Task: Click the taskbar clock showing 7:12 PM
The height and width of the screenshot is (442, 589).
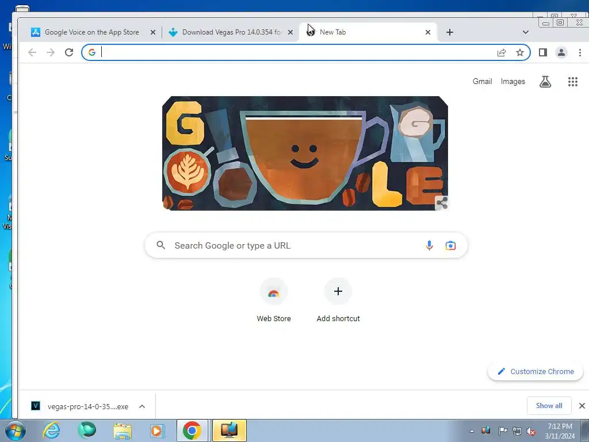Action: pyautogui.click(x=560, y=431)
